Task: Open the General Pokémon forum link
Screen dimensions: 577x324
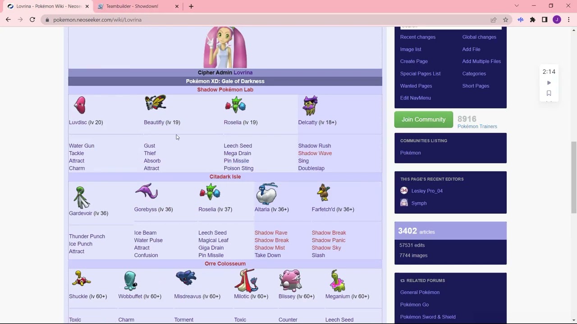Action: tap(420, 292)
